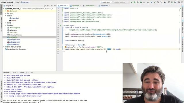The image size is (184, 103).
Task: Collapse all in Project panel
Action: coord(48,6)
